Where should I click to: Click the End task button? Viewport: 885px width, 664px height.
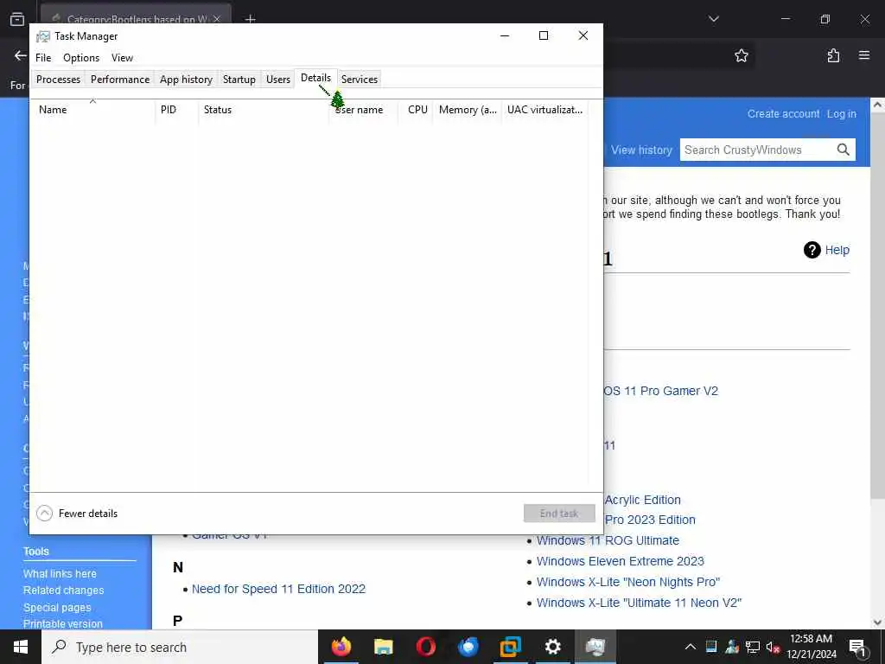[559, 514]
